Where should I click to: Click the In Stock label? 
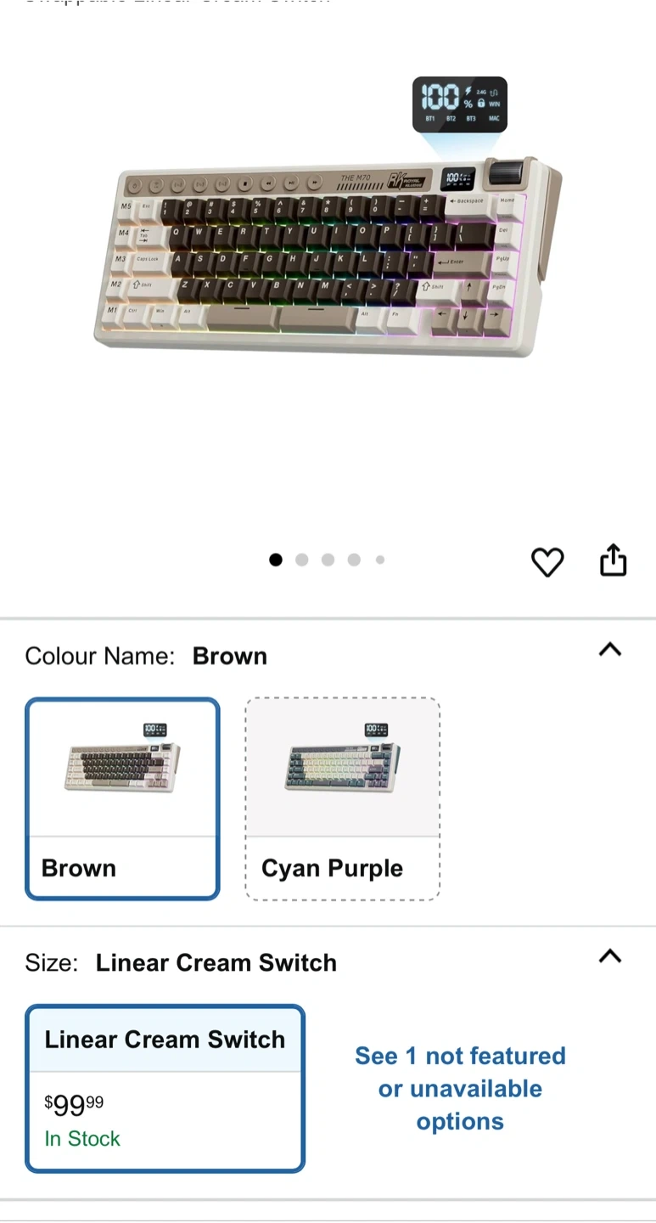pos(82,1139)
